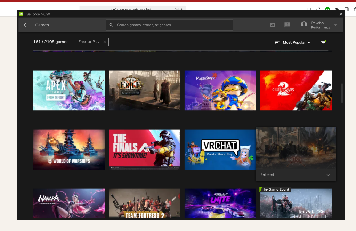The image size is (356, 231).
Task: Open the filter options icon
Action: point(324,42)
